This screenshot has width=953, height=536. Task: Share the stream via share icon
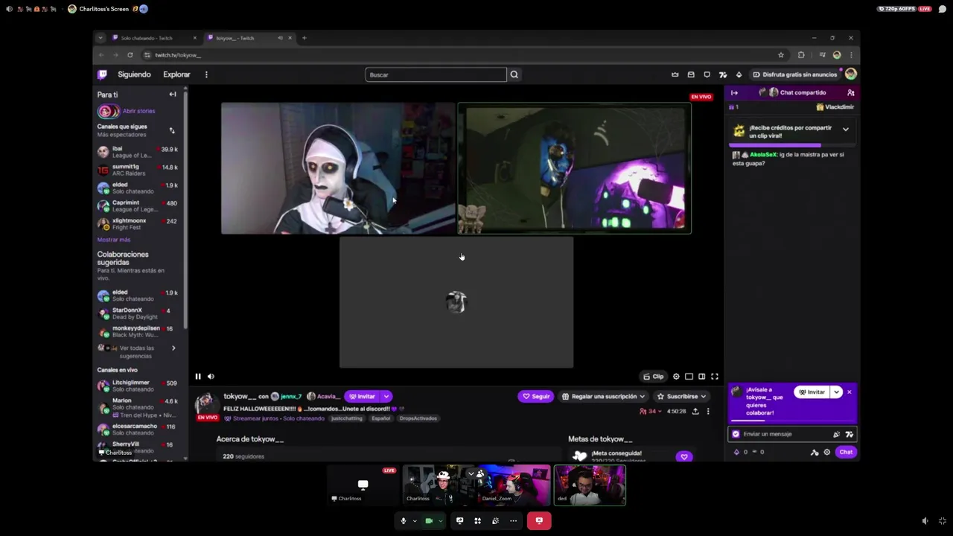pos(695,411)
